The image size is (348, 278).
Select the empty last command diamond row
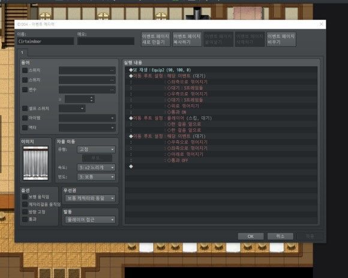click(221, 167)
